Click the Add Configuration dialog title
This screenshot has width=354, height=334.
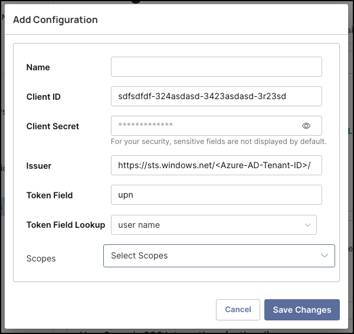(x=55, y=19)
